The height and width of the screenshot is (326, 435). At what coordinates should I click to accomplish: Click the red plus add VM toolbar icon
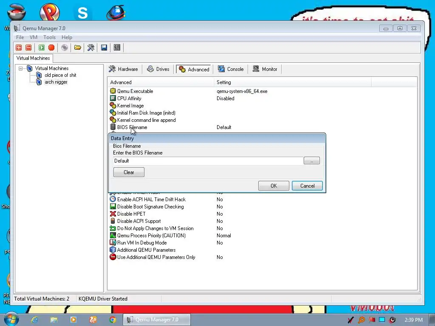tap(19, 48)
